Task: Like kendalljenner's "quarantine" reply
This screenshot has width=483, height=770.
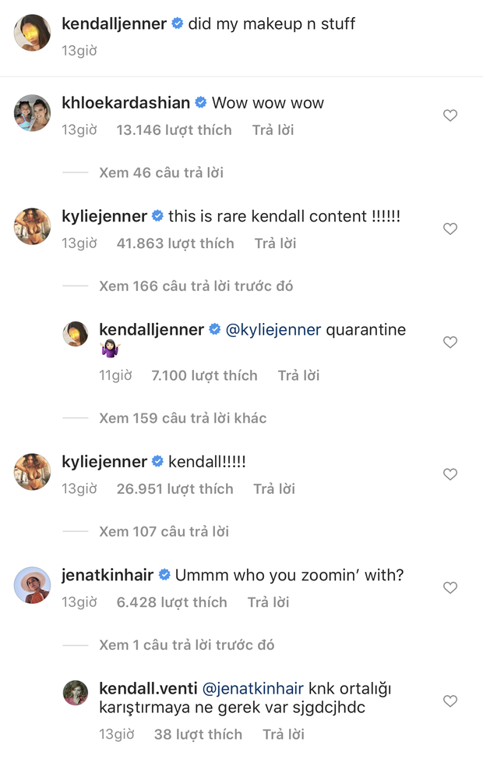Action: (x=450, y=342)
